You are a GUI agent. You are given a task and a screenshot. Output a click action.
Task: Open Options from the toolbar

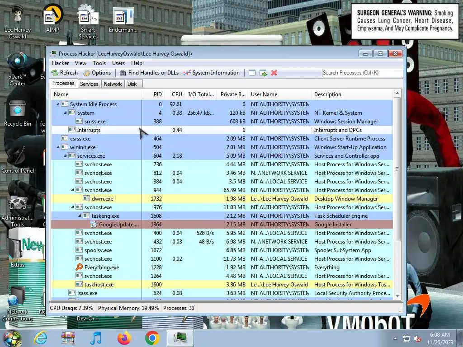[97, 73]
